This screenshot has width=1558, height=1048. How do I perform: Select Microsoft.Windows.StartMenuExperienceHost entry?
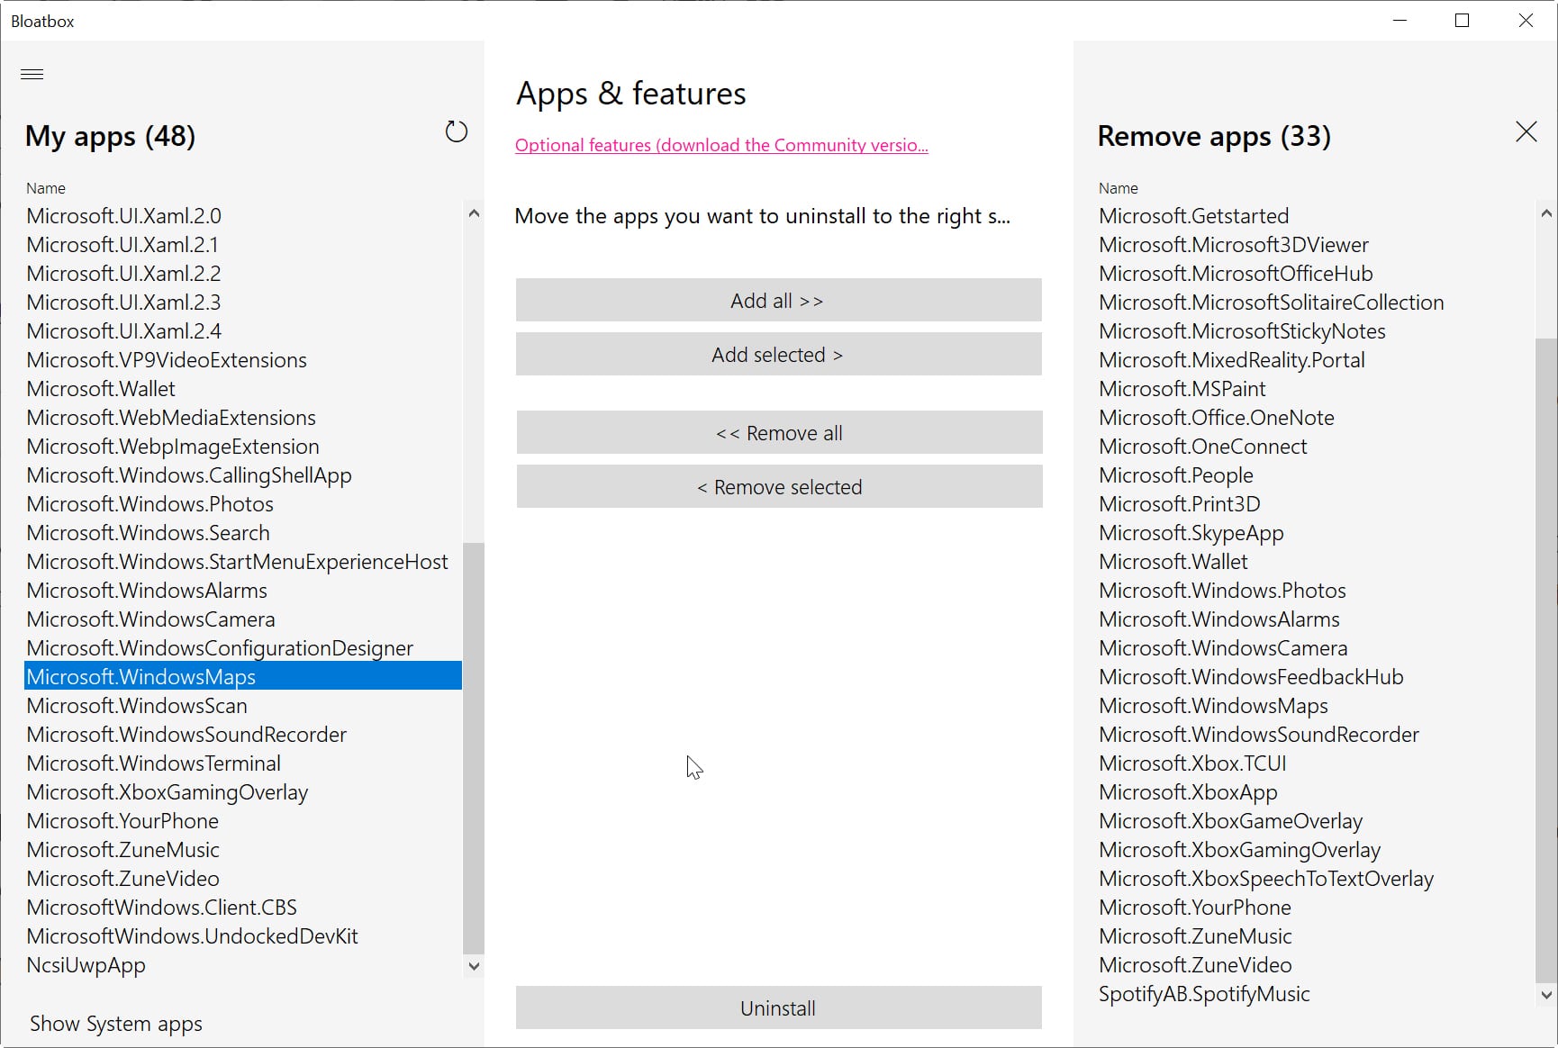pos(243,562)
